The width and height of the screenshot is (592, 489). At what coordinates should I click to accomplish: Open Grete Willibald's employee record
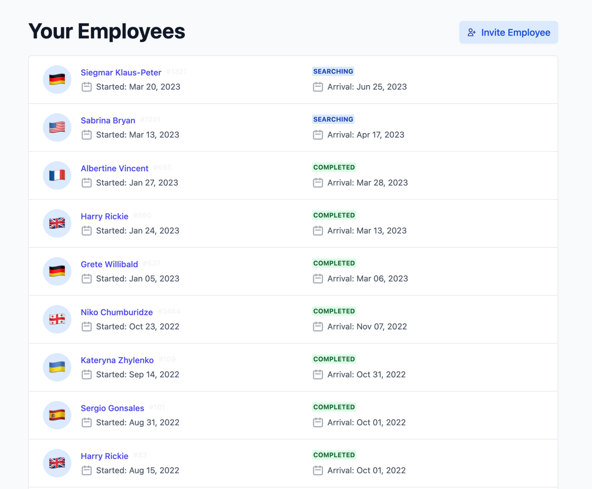coord(109,264)
